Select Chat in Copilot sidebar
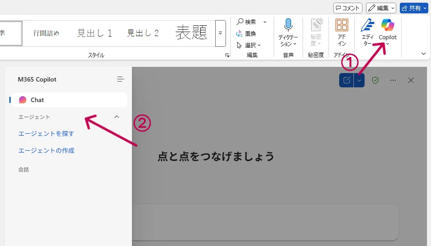Screen dimensions: 431x246 point(69,100)
